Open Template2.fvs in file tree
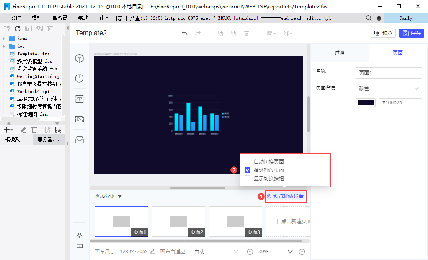Image resolution: width=428 pixels, height=260 pixels. click(x=34, y=54)
